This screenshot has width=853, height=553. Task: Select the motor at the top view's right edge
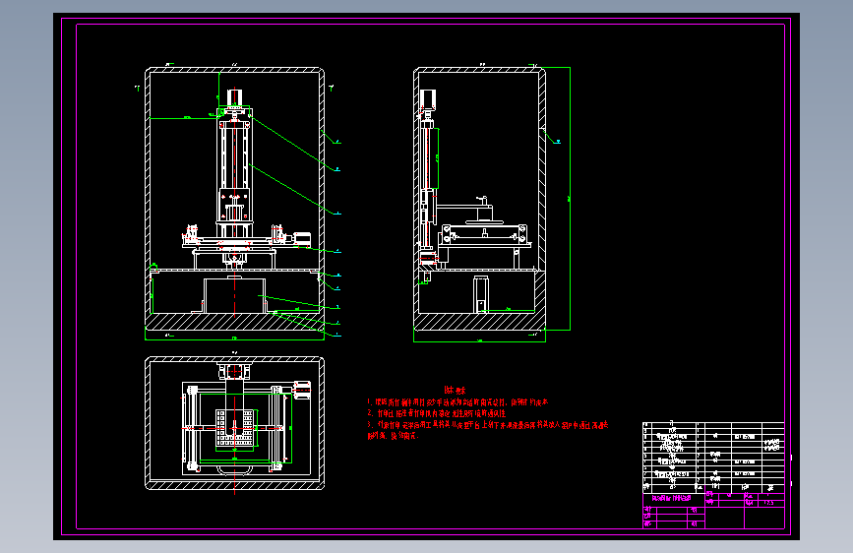[x=302, y=390]
